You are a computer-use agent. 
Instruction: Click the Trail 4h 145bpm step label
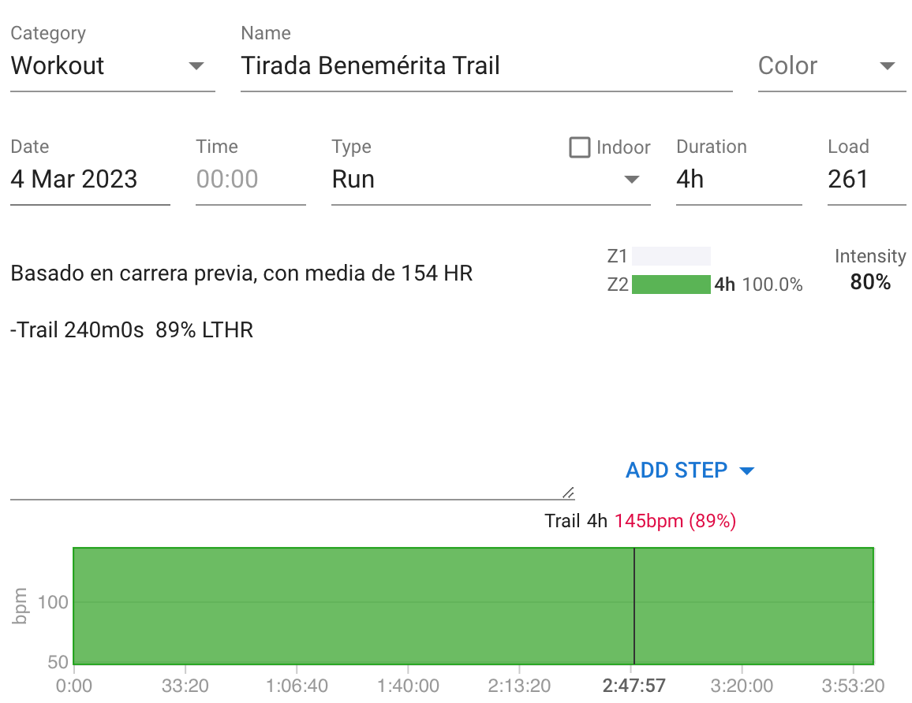tap(641, 521)
